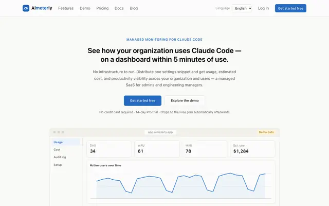Select Cost in the demo sidebar

point(66,150)
